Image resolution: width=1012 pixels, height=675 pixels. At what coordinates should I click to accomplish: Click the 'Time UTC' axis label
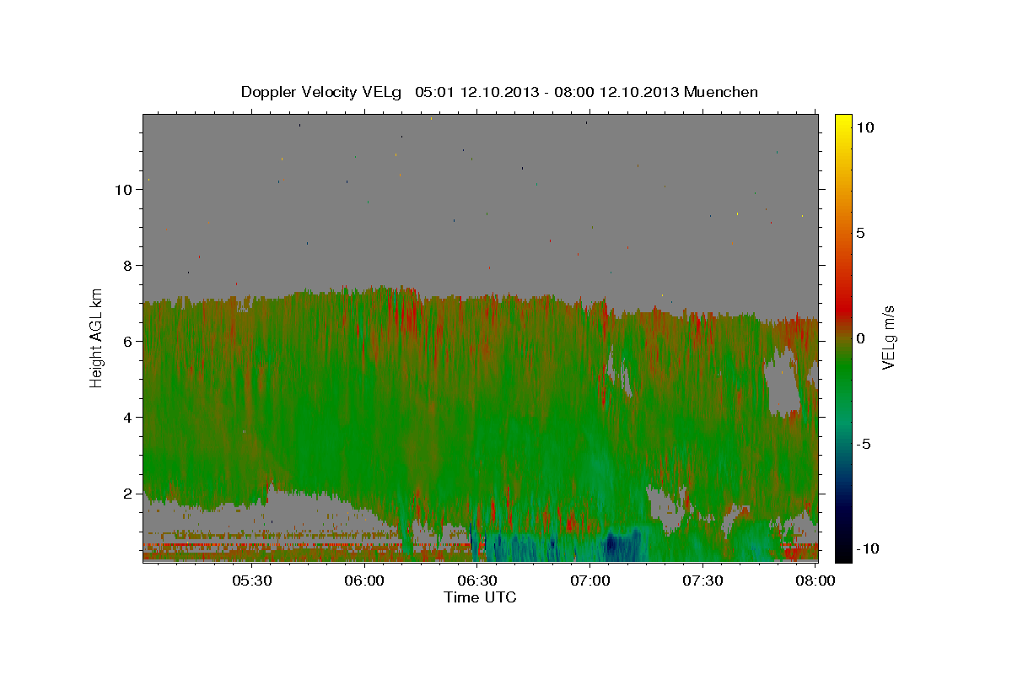coord(480,597)
